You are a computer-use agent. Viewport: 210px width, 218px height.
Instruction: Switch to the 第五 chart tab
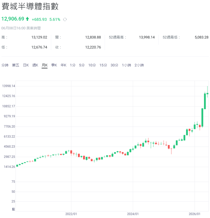tap(16, 65)
